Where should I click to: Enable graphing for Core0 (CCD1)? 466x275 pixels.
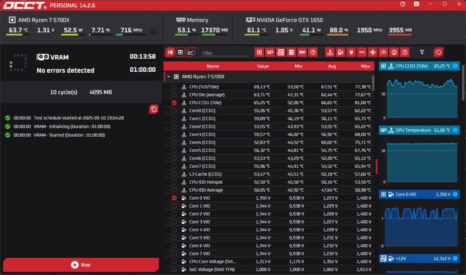pyautogui.click(x=174, y=110)
